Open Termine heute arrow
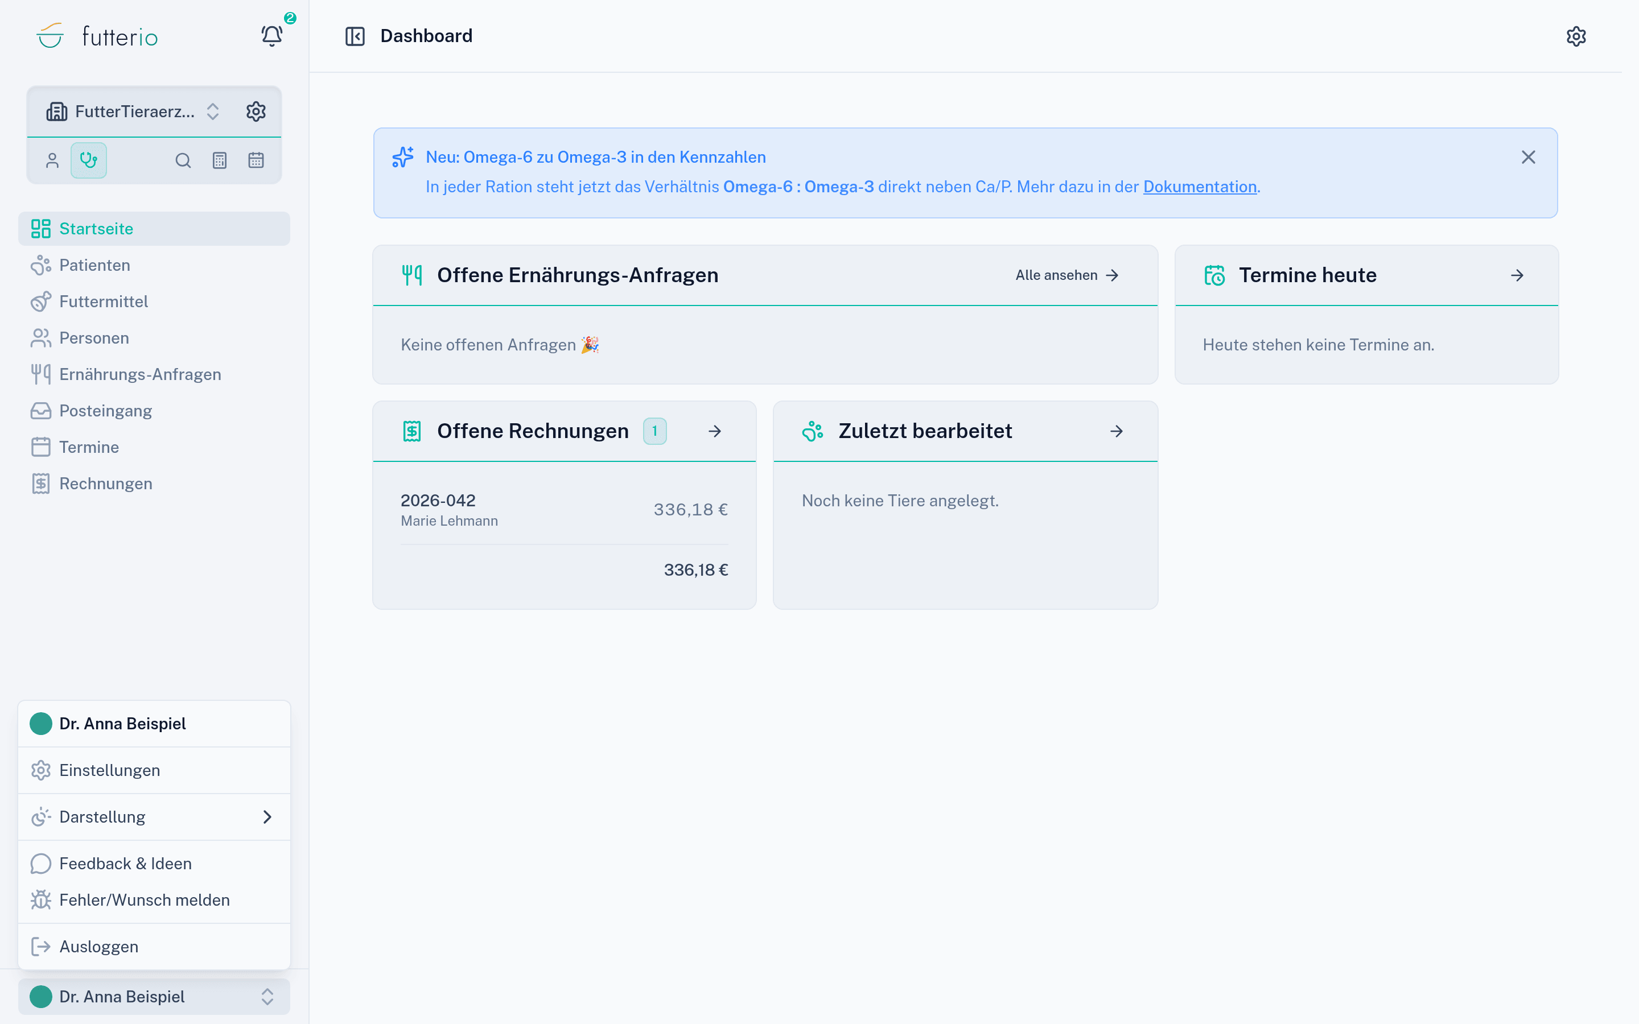 point(1517,275)
